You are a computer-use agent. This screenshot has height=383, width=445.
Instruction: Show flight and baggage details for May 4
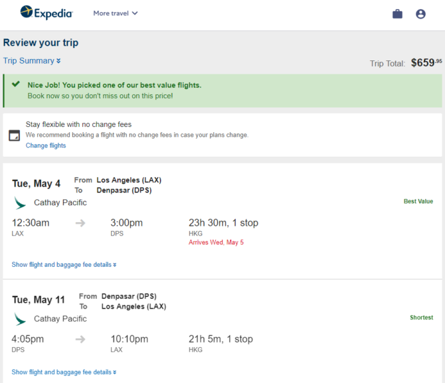[64, 265]
